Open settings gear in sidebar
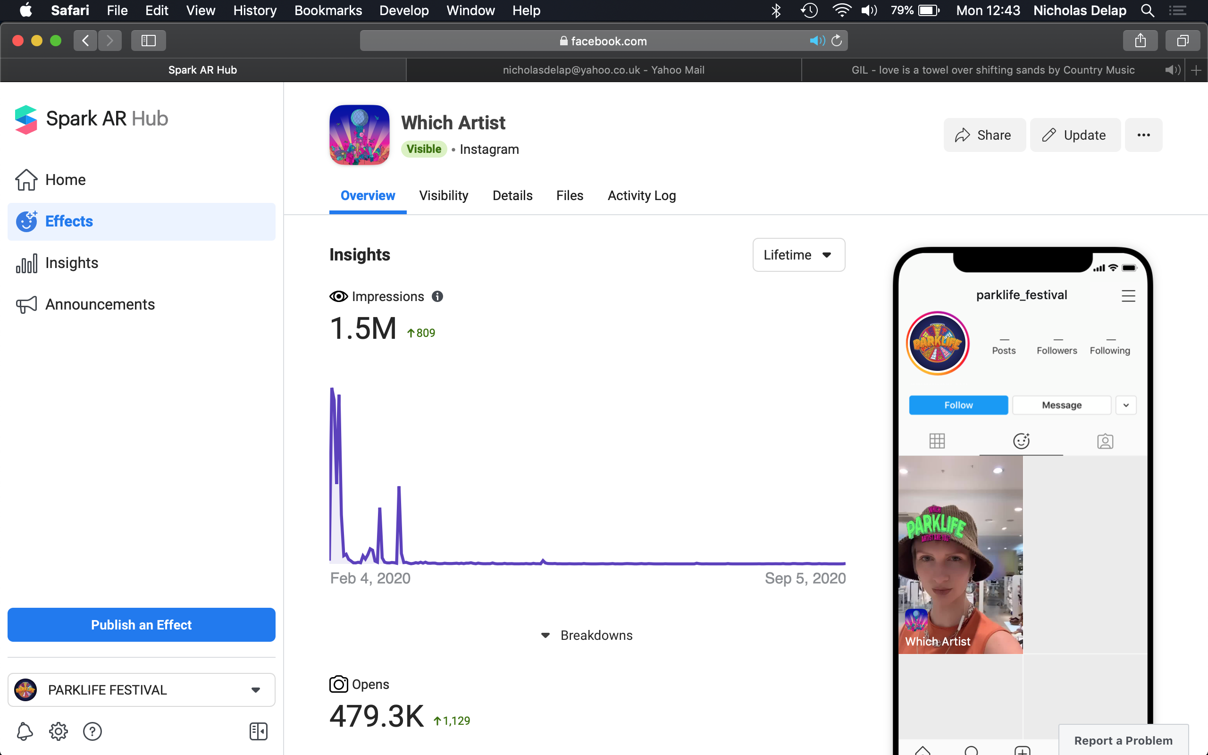This screenshot has width=1208, height=755. point(59,731)
